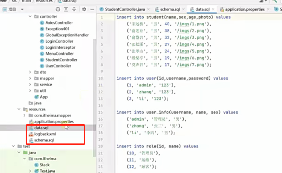Place cursor in 'insert into student' line
The height and width of the screenshot is (173, 282).
tap(174, 17)
